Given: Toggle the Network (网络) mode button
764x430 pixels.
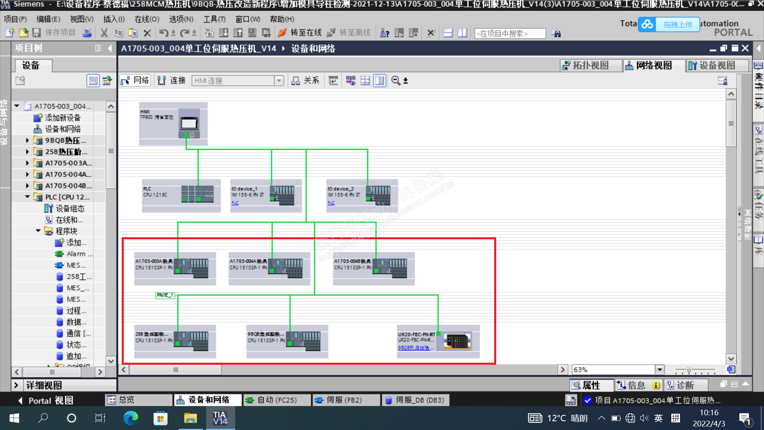Looking at the screenshot, I should (x=135, y=80).
